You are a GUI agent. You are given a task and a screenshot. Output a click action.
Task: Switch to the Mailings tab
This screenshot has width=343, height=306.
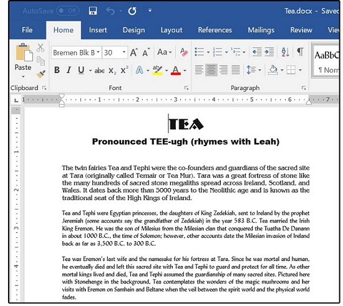(x=261, y=30)
